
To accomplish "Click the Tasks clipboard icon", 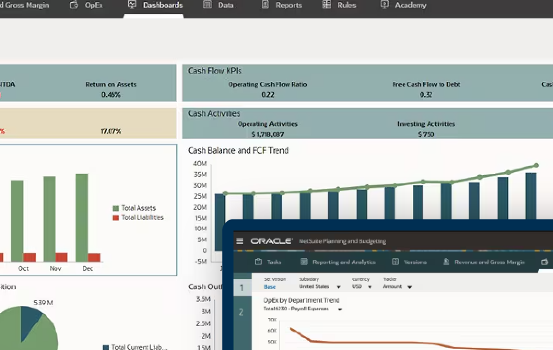I will coord(259,262).
